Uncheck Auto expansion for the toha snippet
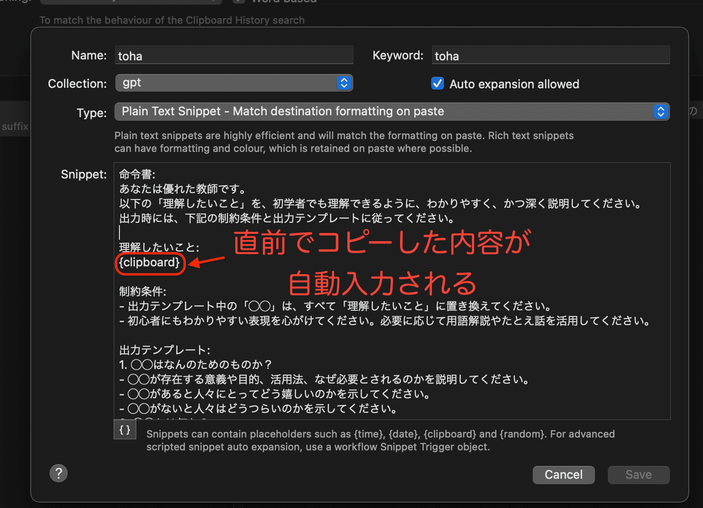Image resolution: width=703 pixels, height=508 pixels. pos(437,84)
